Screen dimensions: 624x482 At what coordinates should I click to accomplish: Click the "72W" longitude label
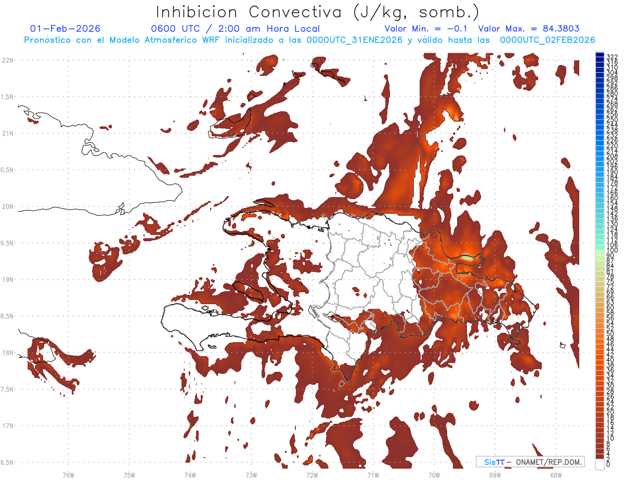click(x=312, y=475)
